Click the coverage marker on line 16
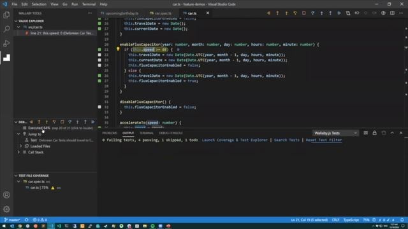408x229 pixels. point(99,24)
